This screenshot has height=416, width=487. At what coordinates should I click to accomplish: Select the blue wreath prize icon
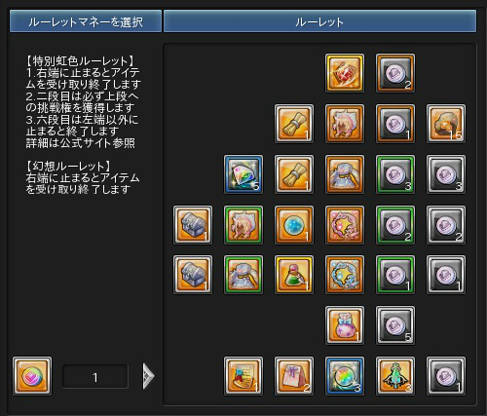click(345, 275)
